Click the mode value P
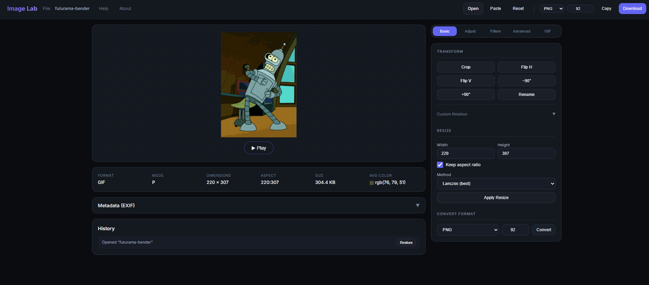The image size is (649, 285). pos(153,183)
